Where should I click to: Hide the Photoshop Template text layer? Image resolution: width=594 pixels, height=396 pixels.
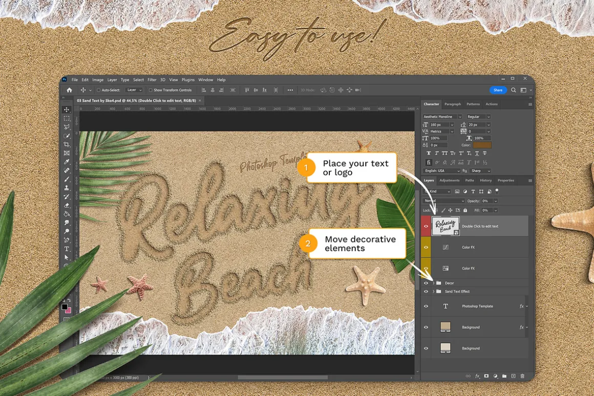(x=426, y=306)
